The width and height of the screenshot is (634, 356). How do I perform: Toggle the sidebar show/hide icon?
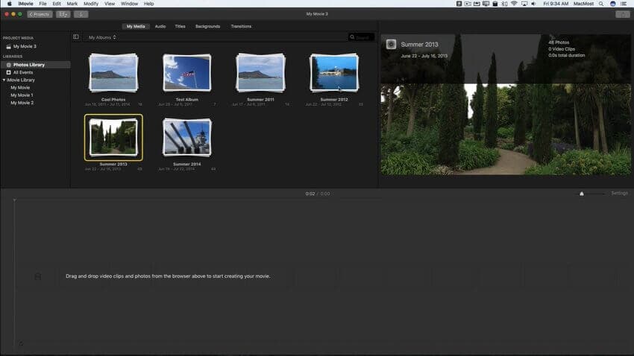point(76,36)
